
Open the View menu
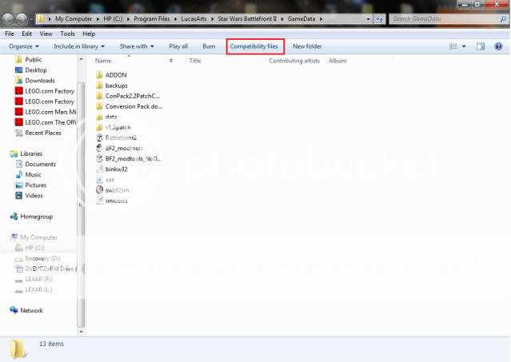46,34
